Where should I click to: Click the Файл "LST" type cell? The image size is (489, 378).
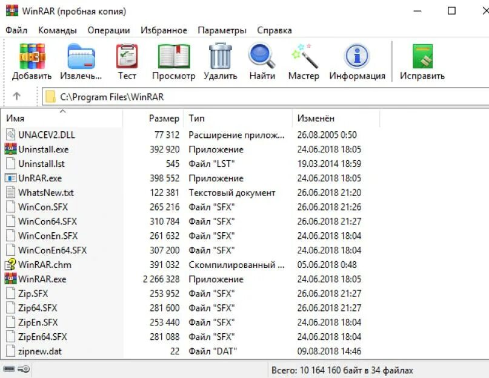point(211,164)
